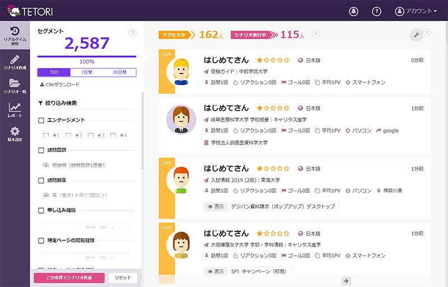Click the avatar of the 岐阜医療科学大学 visitor

click(x=181, y=119)
